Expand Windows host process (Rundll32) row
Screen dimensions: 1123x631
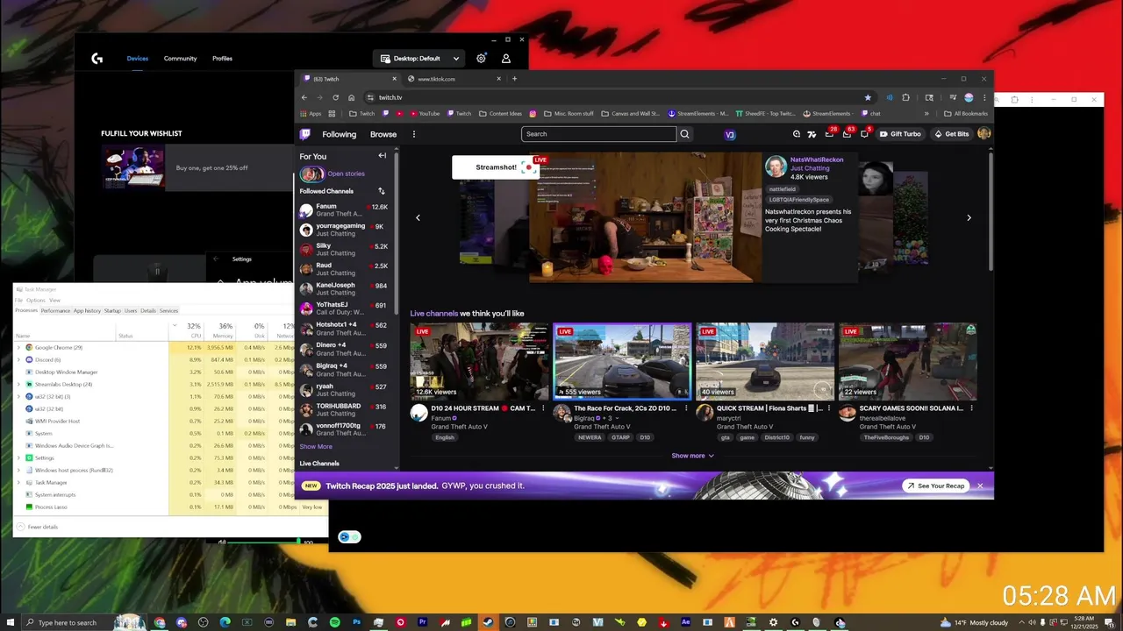tap(18, 471)
